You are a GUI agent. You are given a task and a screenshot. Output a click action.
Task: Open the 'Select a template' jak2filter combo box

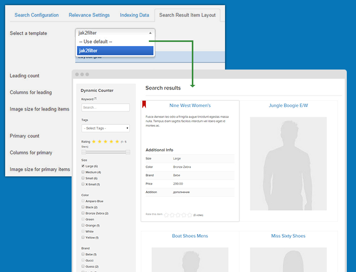point(115,33)
